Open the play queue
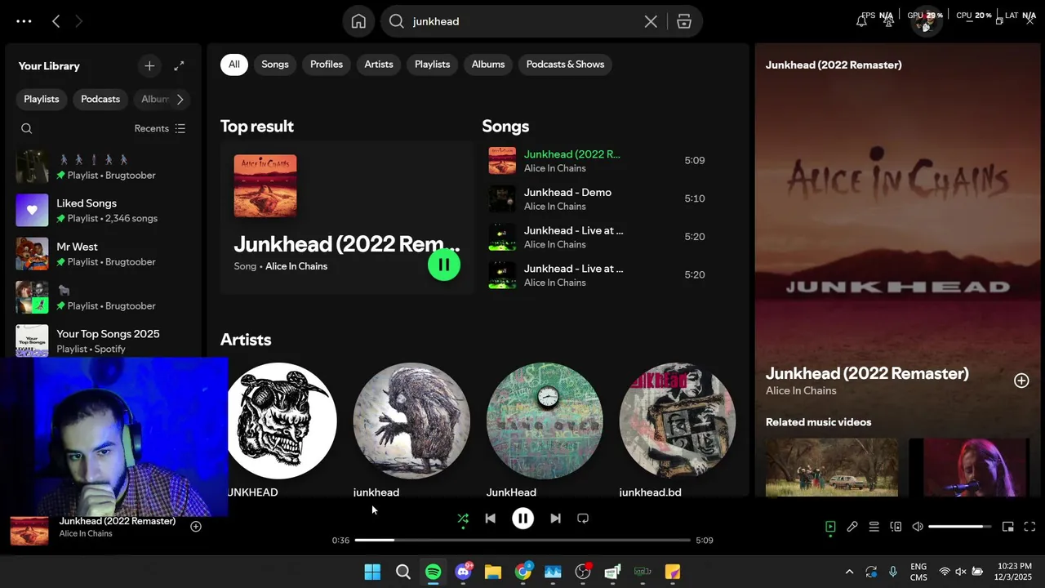 874,527
